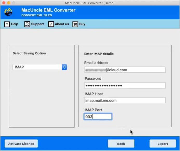
Task: Click the Activate License button
Action: click(21, 144)
